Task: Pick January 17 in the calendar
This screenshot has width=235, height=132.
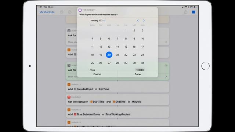Action: [x=142, y=47]
